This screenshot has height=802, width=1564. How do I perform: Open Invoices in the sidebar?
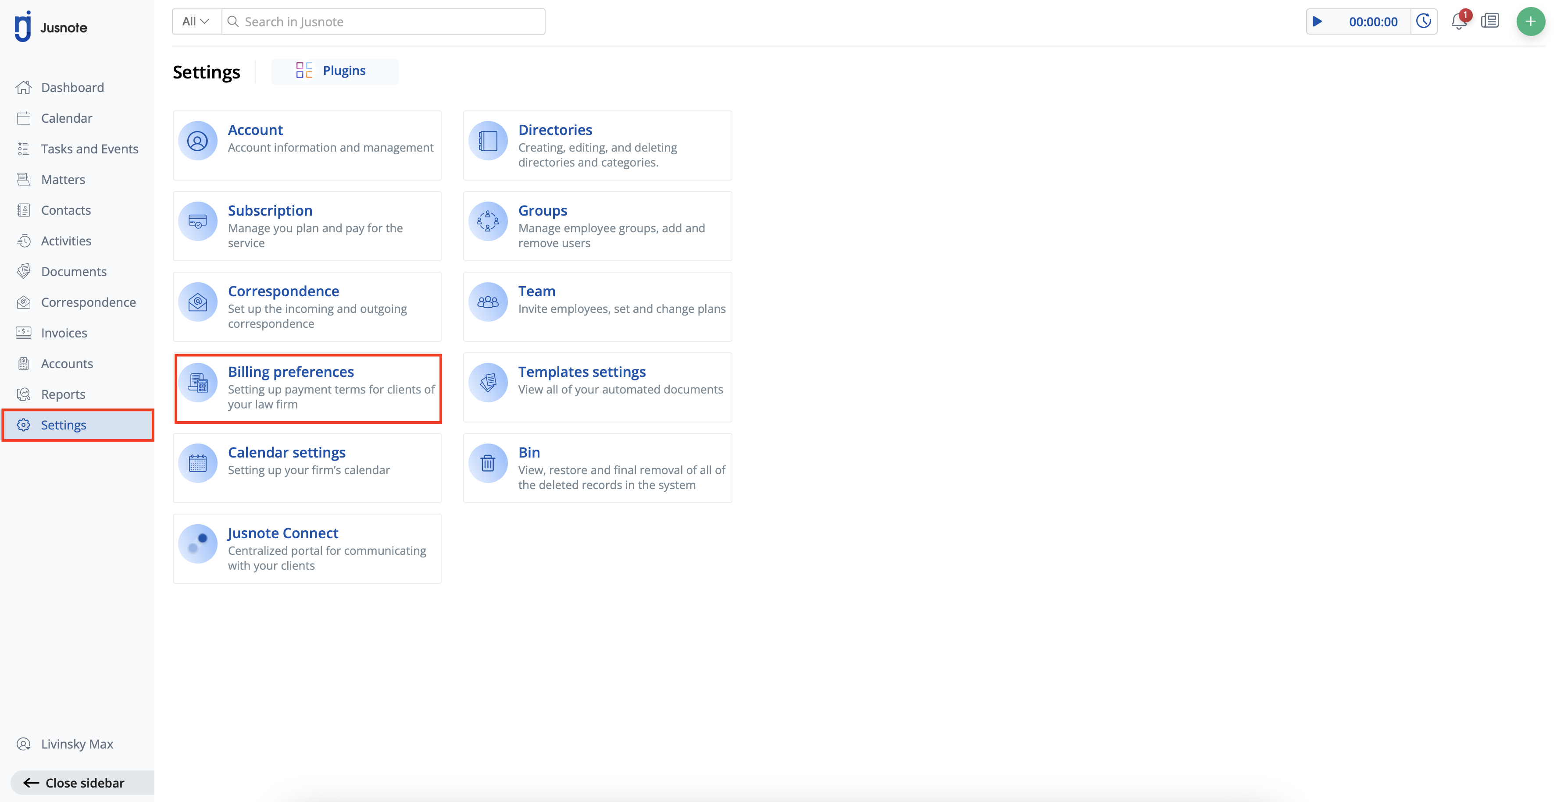(x=64, y=333)
